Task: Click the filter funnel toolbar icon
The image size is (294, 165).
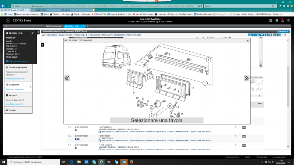Action: click(x=262, y=35)
